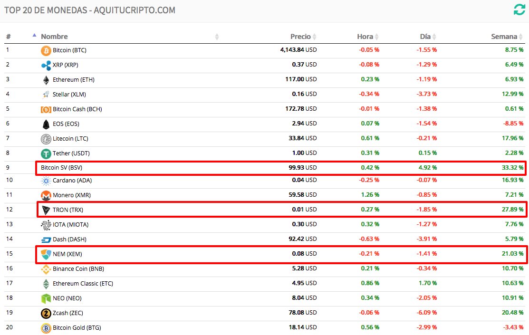Sort coins by Día change column
This screenshot has height=335, width=529.
tap(428, 37)
